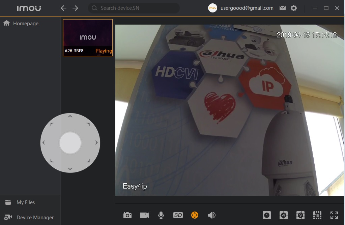The width and height of the screenshot is (345, 225).
Task: Click the live video feed
Action: pyautogui.click(x=229, y=110)
